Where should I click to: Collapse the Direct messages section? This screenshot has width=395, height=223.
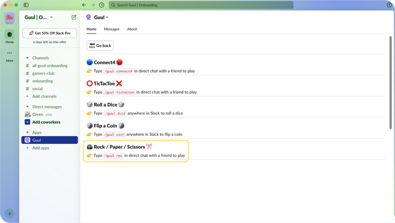27,107
